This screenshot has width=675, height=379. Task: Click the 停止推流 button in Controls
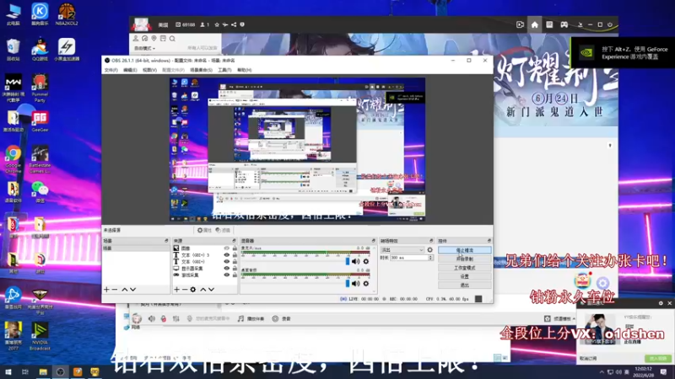tap(465, 250)
